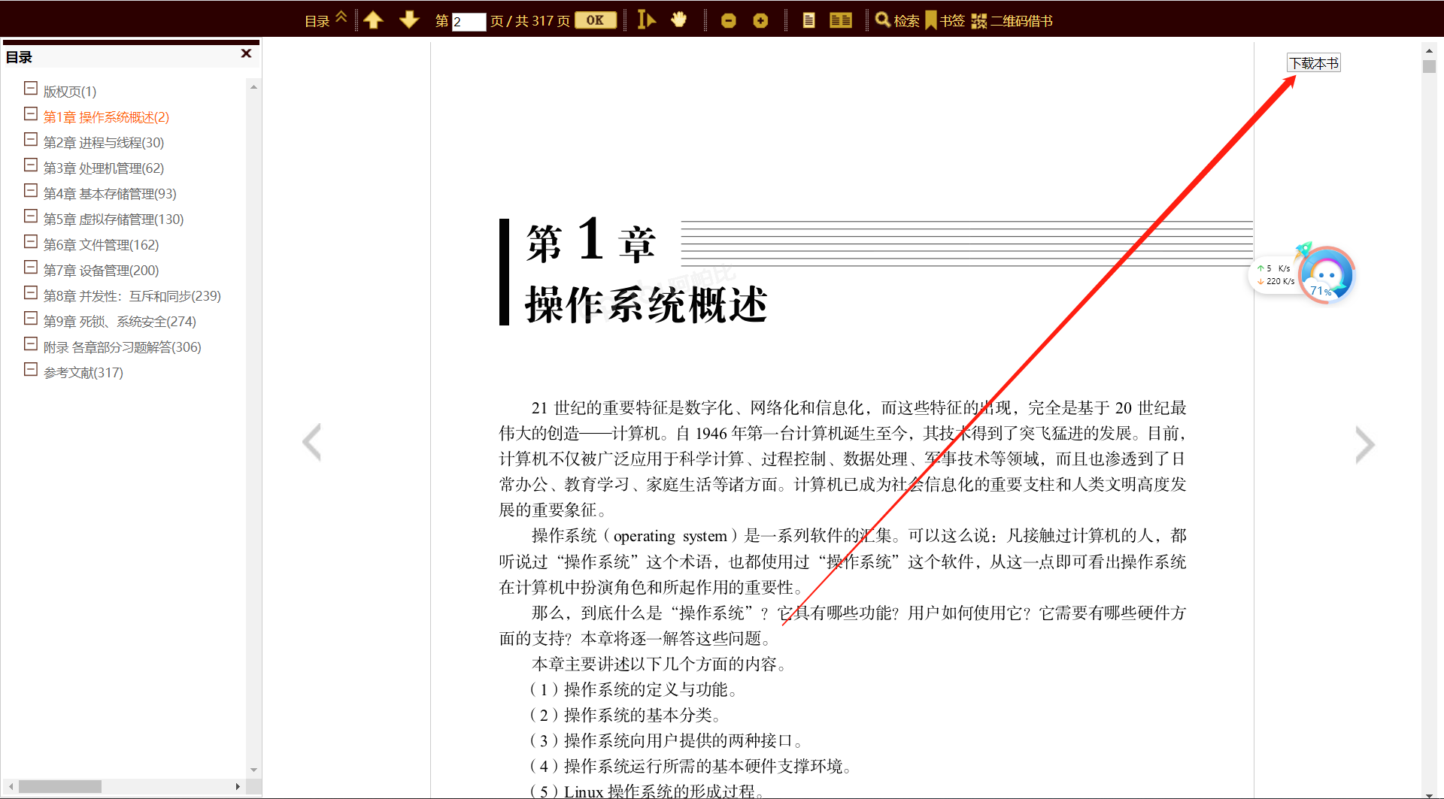Collapse the box icon beside 第1章
Viewport: 1444px width, 799px height.
(31, 114)
